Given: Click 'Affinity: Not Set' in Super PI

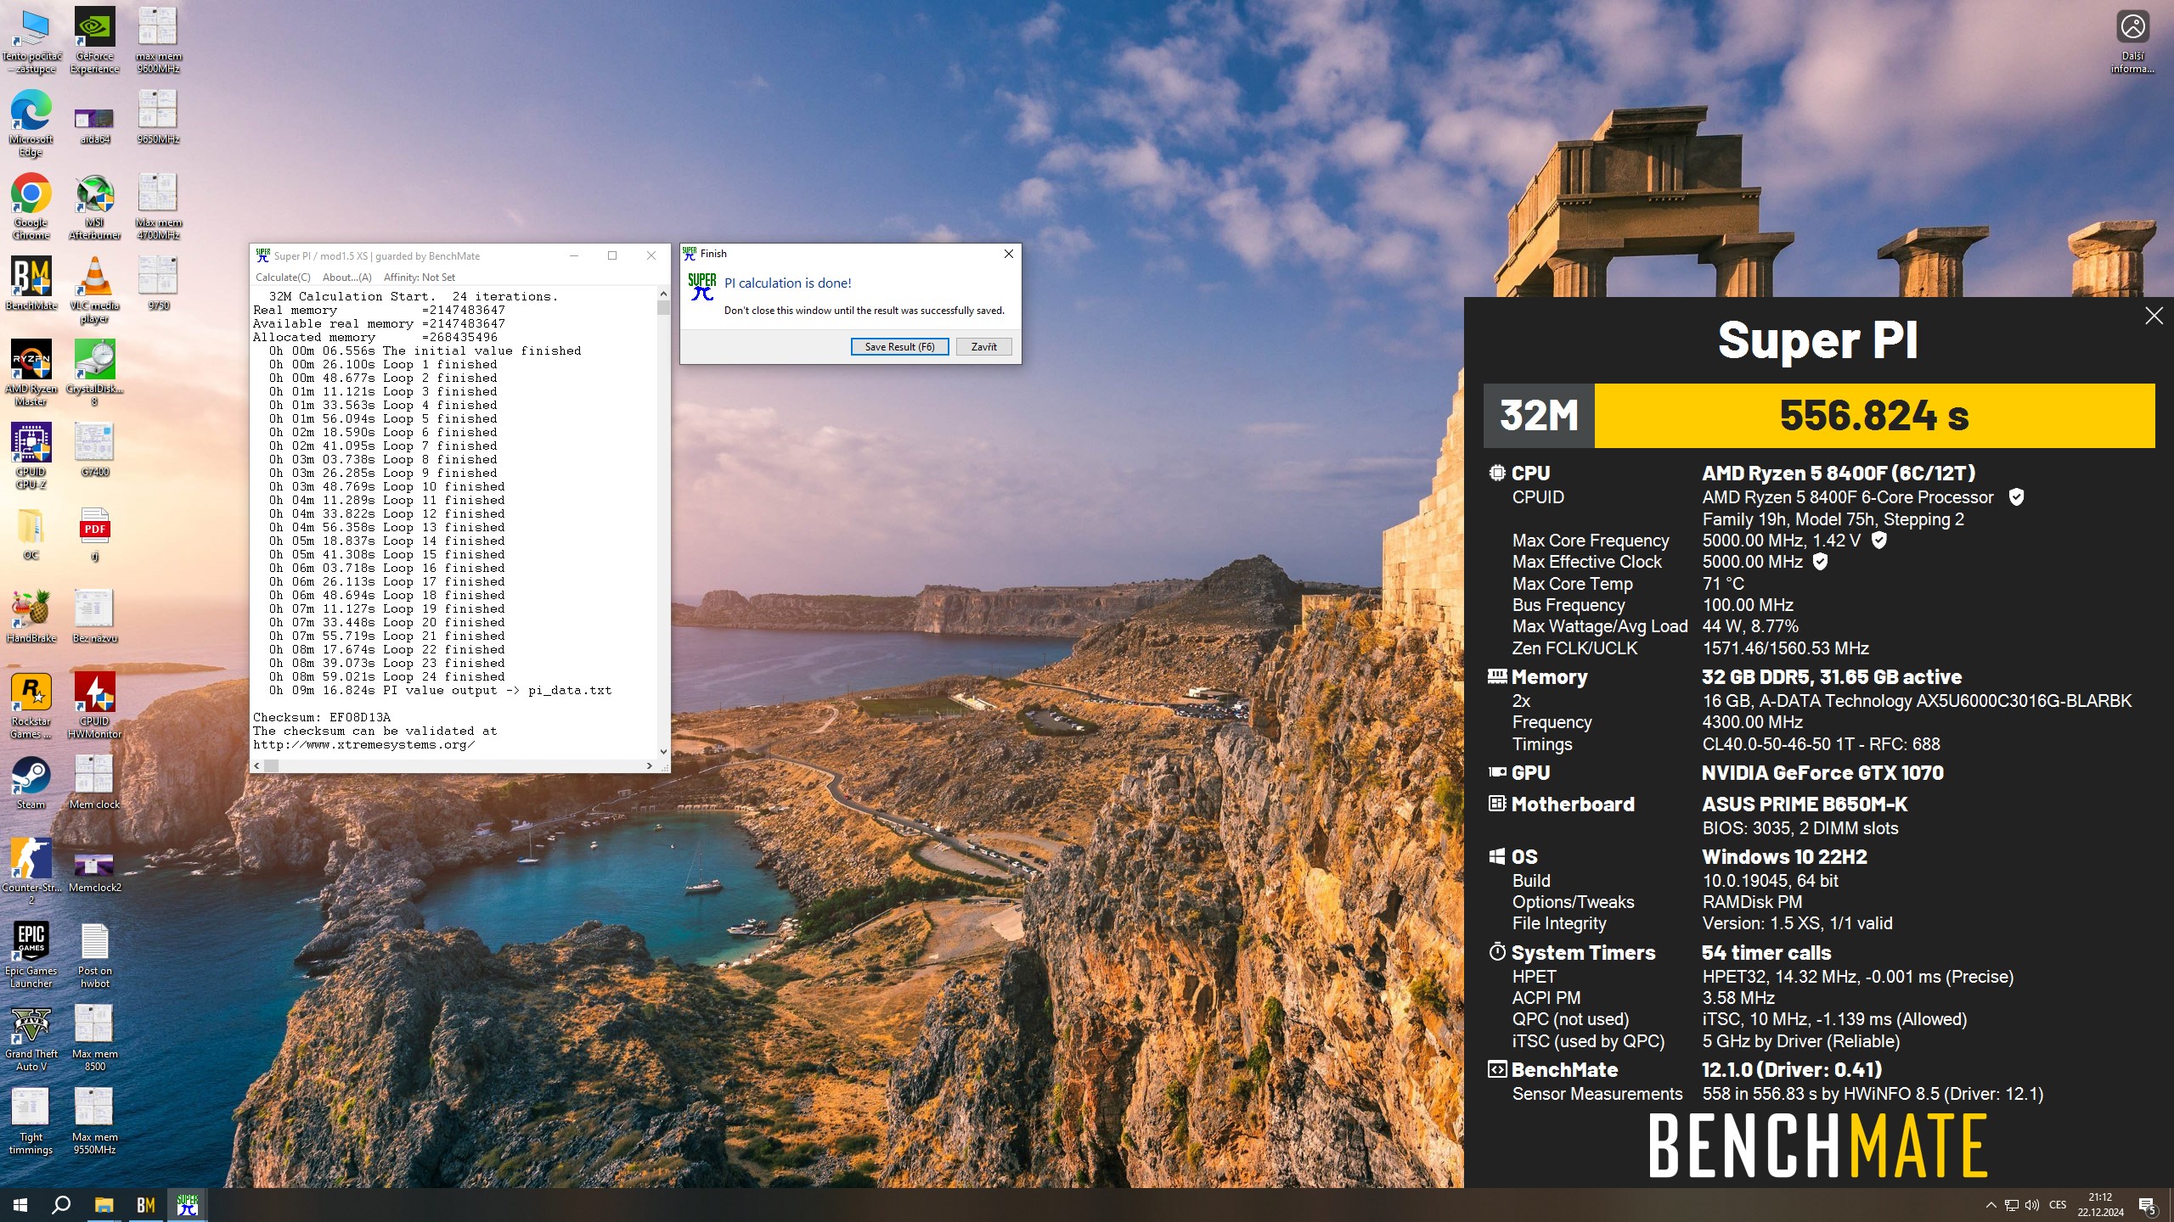Looking at the screenshot, I should 419,277.
